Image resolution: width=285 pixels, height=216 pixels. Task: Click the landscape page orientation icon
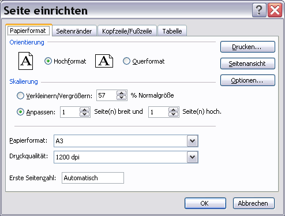click(x=104, y=61)
